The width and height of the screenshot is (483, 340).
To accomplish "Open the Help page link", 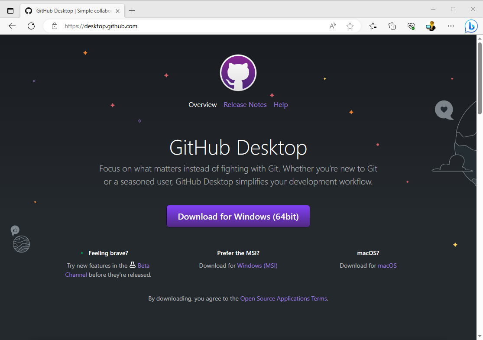I will point(281,105).
